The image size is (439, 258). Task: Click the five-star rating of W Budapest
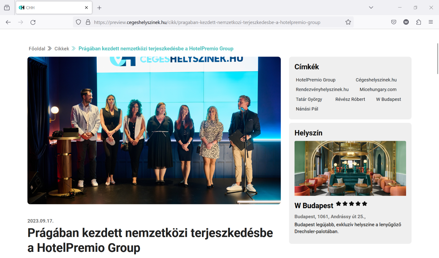352,204
